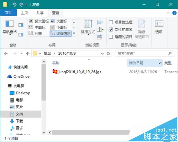Image resolution: width=178 pixels, height=142 pixels.
Task: Click the search magnifier icon
Action: 170,54
